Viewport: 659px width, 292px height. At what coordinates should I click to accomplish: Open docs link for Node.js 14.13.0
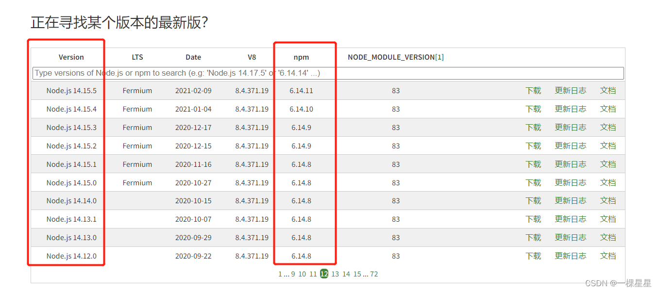pyautogui.click(x=608, y=238)
